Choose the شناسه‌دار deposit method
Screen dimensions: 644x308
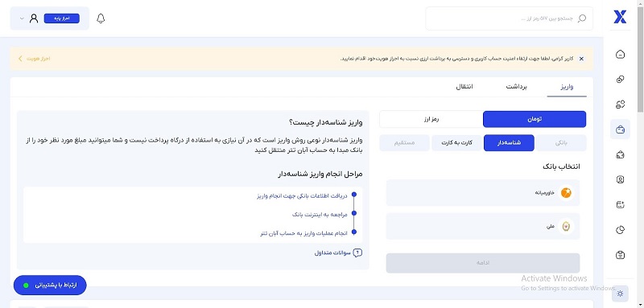(x=509, y=142)
